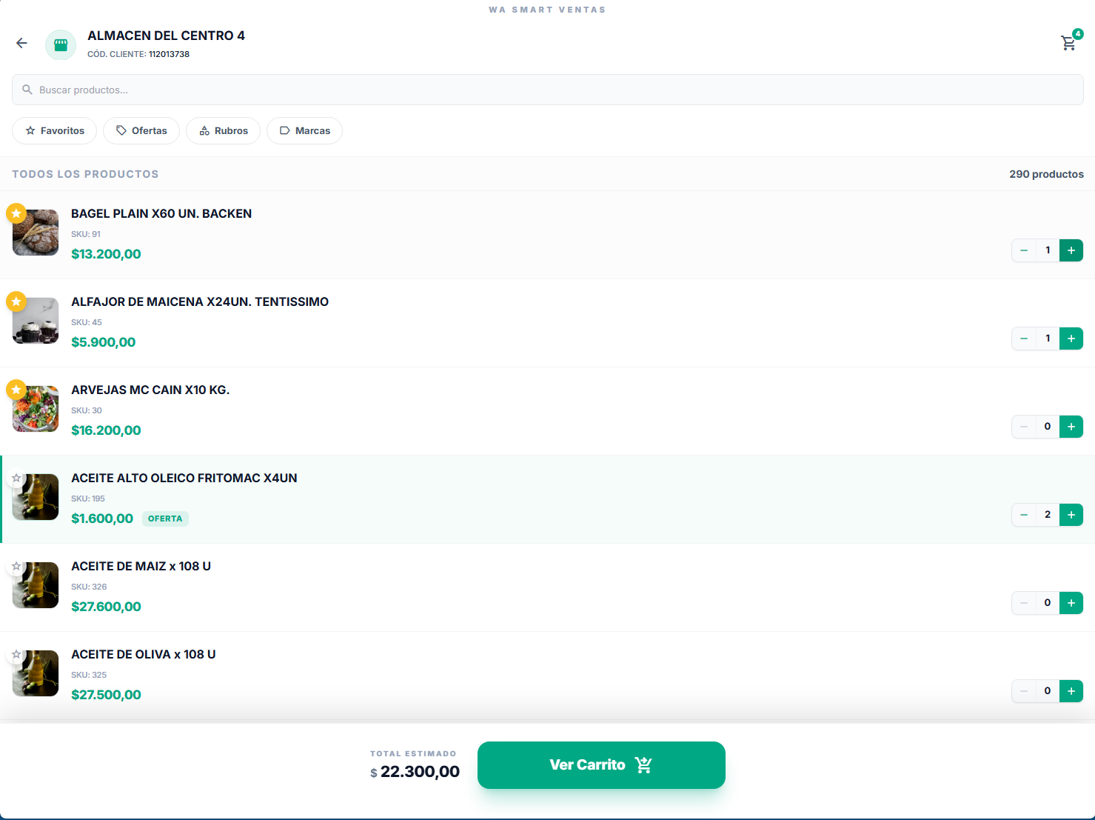Viewport: 1095px width, 820px height.
Task: Open ACEITE DE MAIZ product thumbnail
Action: point(36,585)
